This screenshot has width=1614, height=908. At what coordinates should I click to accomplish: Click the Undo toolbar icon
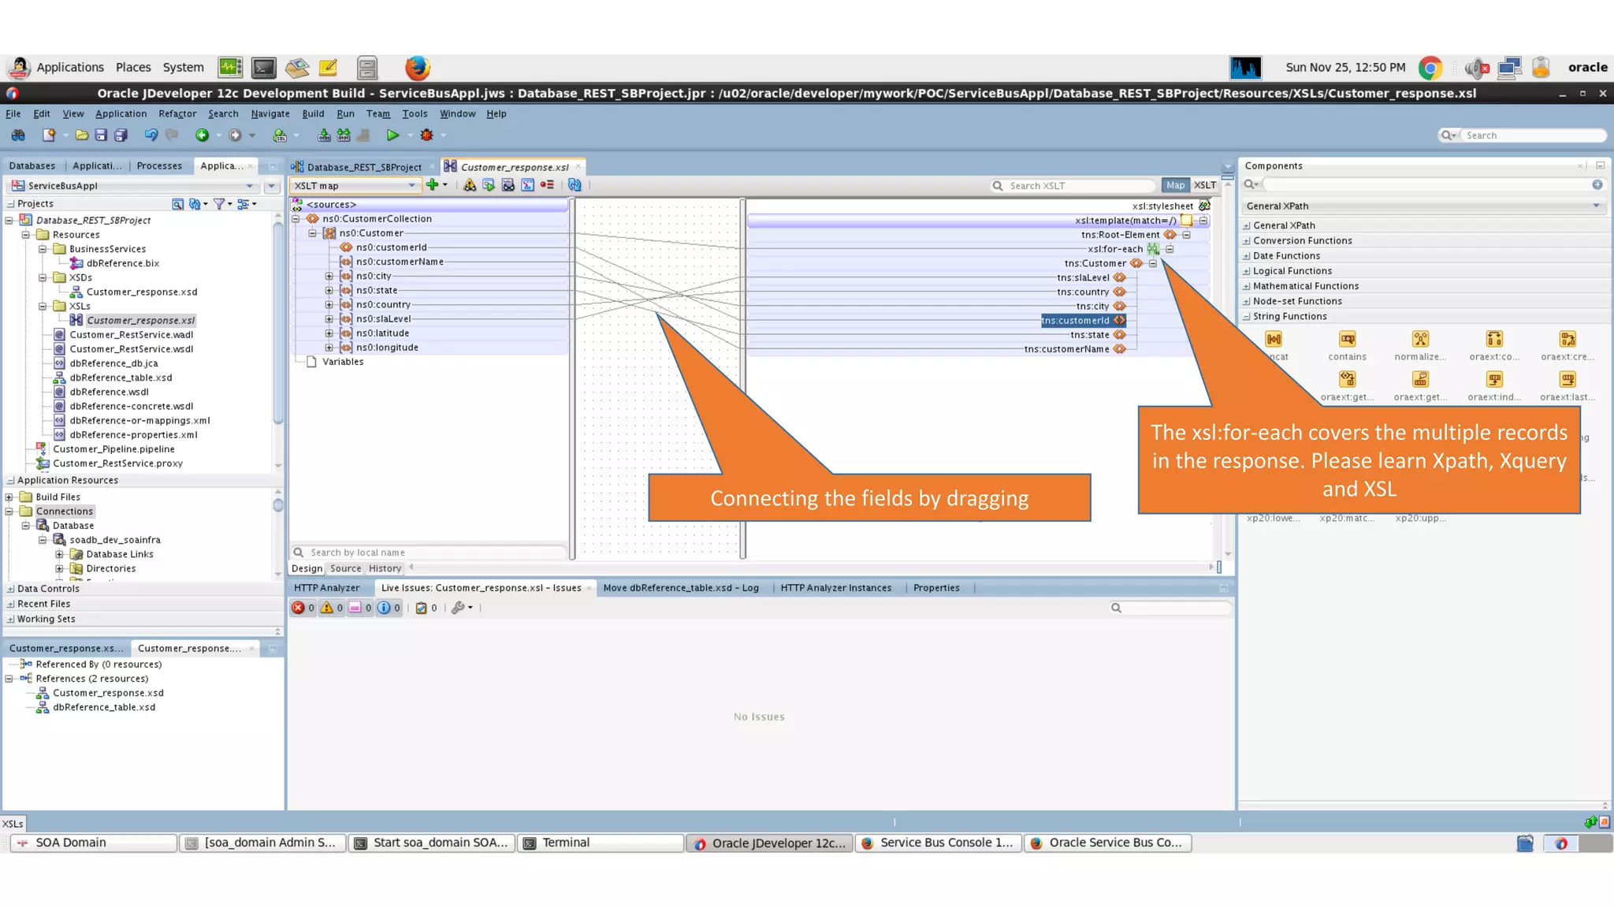click(x=151, y=136)
